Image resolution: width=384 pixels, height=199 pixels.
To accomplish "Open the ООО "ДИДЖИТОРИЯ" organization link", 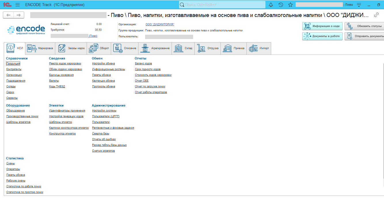I will (160, 24).
